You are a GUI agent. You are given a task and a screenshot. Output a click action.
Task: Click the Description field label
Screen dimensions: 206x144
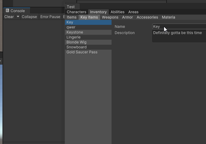coord(125,33)
